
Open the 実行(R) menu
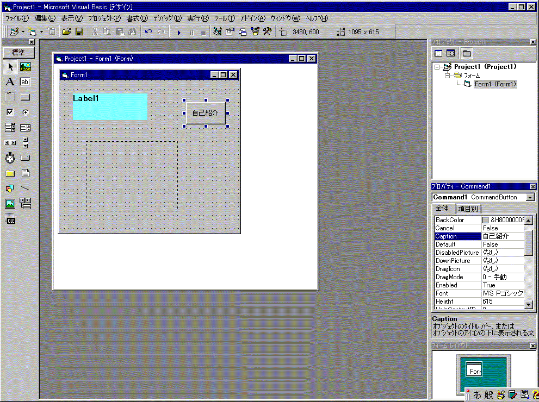click(x=198, y=18)
